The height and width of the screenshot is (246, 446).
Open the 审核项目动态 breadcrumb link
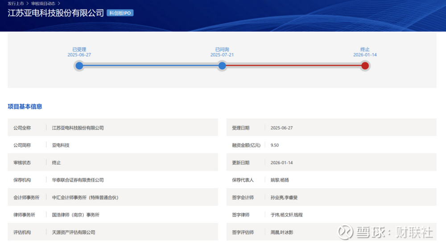click(x=43, y=4)
